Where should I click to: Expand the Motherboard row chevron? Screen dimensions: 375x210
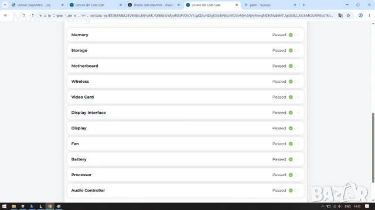[x=298, y=66]
